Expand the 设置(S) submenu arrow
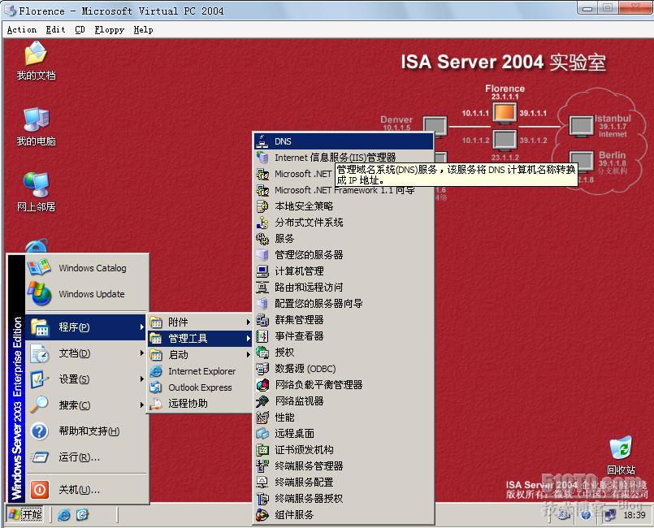Image resolution: width=654 pixels, height=528 pixels. point(142,379)
